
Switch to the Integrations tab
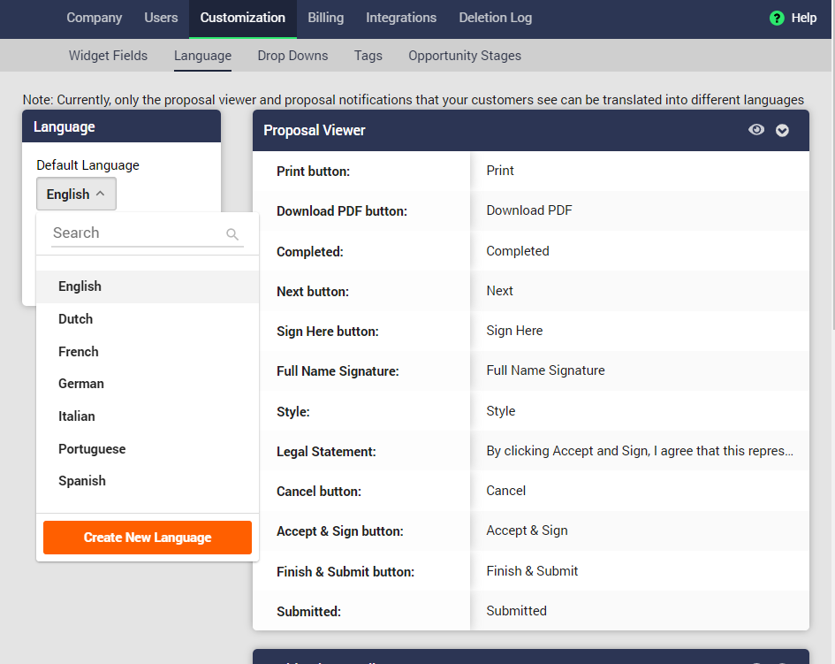pyautogui.click(x=401, y=18)
